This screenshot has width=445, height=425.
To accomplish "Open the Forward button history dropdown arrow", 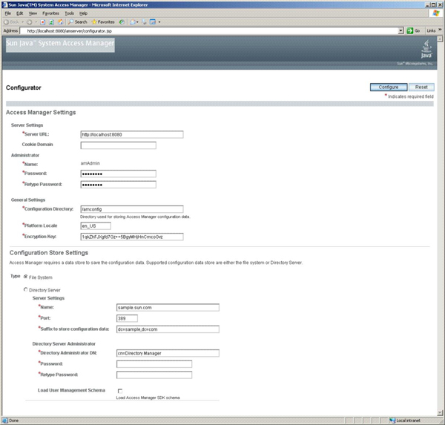I will point(36,22).
